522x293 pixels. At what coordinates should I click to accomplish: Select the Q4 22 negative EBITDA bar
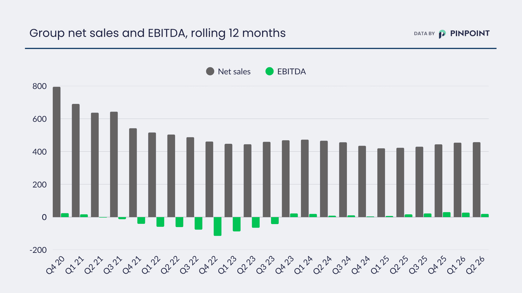pyautogui.click(x=217, y=226)
